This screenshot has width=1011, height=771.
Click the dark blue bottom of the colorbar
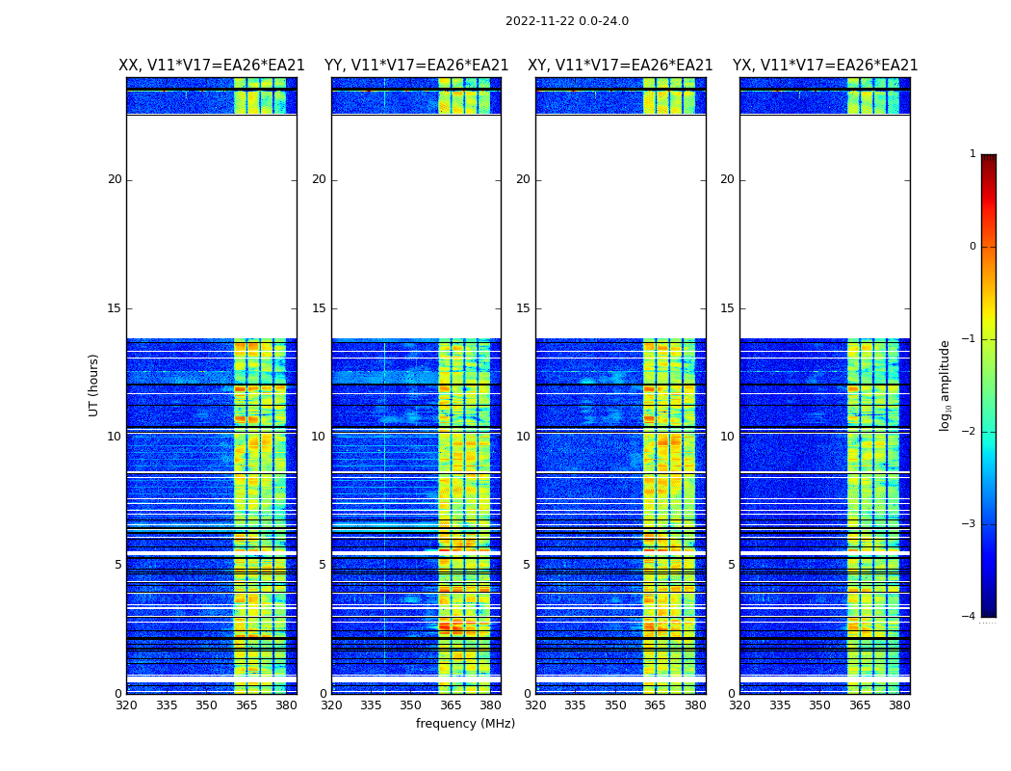[x=988, y=609]
